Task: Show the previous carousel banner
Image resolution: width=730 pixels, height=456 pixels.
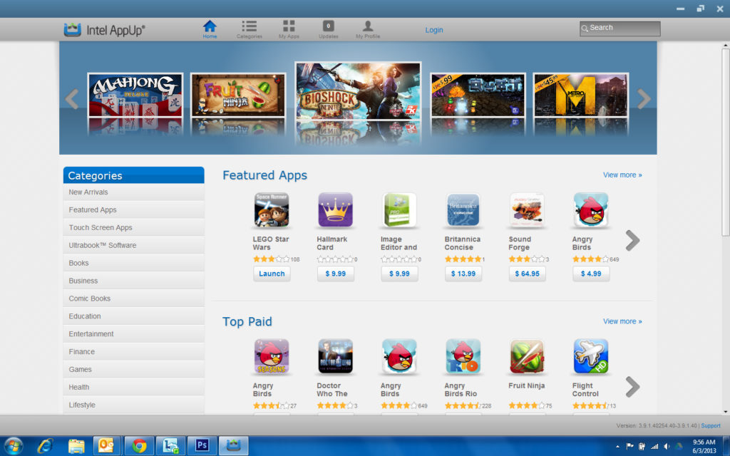Action: click(x=72, y=98)
